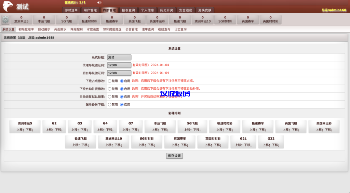Select the SG时时彩 lottery button in top bar
This screenshot has width=350, height=193.
pos(225,19)
